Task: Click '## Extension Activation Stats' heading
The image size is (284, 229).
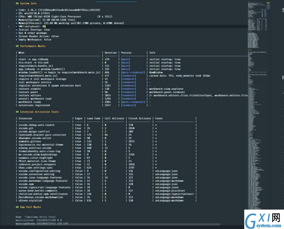Action: point(37,112)
